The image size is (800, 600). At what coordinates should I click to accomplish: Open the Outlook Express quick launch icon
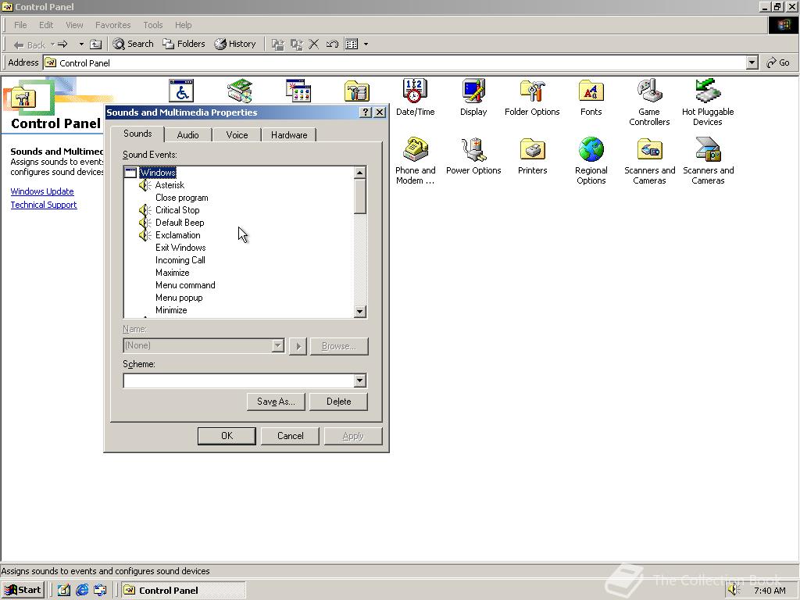pos(100,590)
